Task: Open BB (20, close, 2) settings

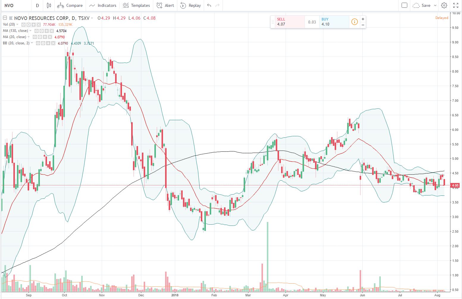Action: pyautogui.click(x=43, y=43)
